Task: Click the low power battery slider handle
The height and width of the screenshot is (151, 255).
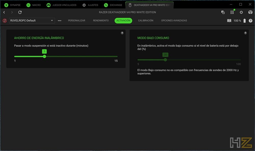Action: click(165, 60)
